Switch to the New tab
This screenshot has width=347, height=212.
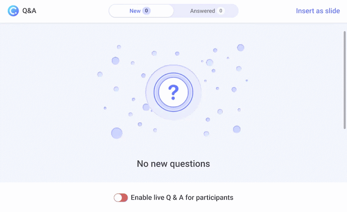pos(141,11)
